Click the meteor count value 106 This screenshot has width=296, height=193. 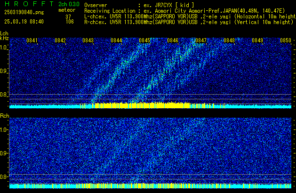click(x=70, y=22)
